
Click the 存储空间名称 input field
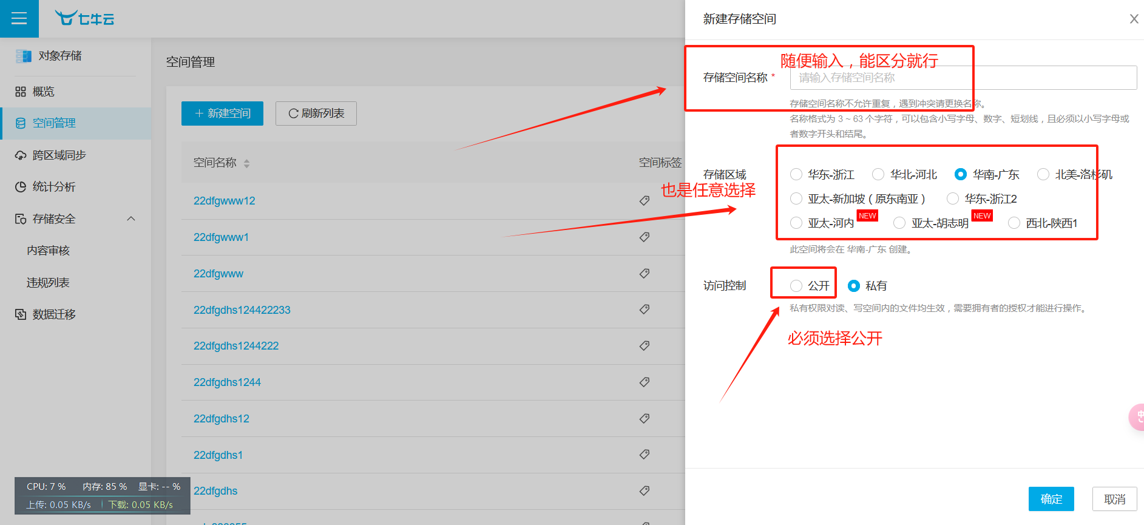[963, 78]
